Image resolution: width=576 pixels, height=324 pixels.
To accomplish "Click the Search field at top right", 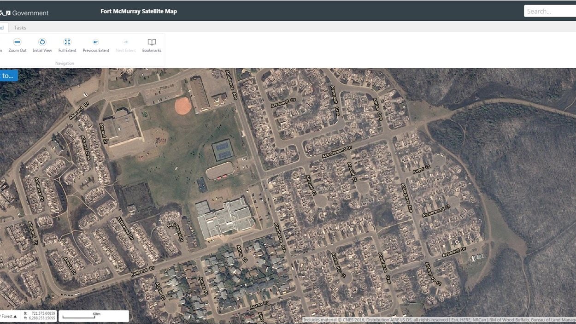I will (x=549, y=11).
